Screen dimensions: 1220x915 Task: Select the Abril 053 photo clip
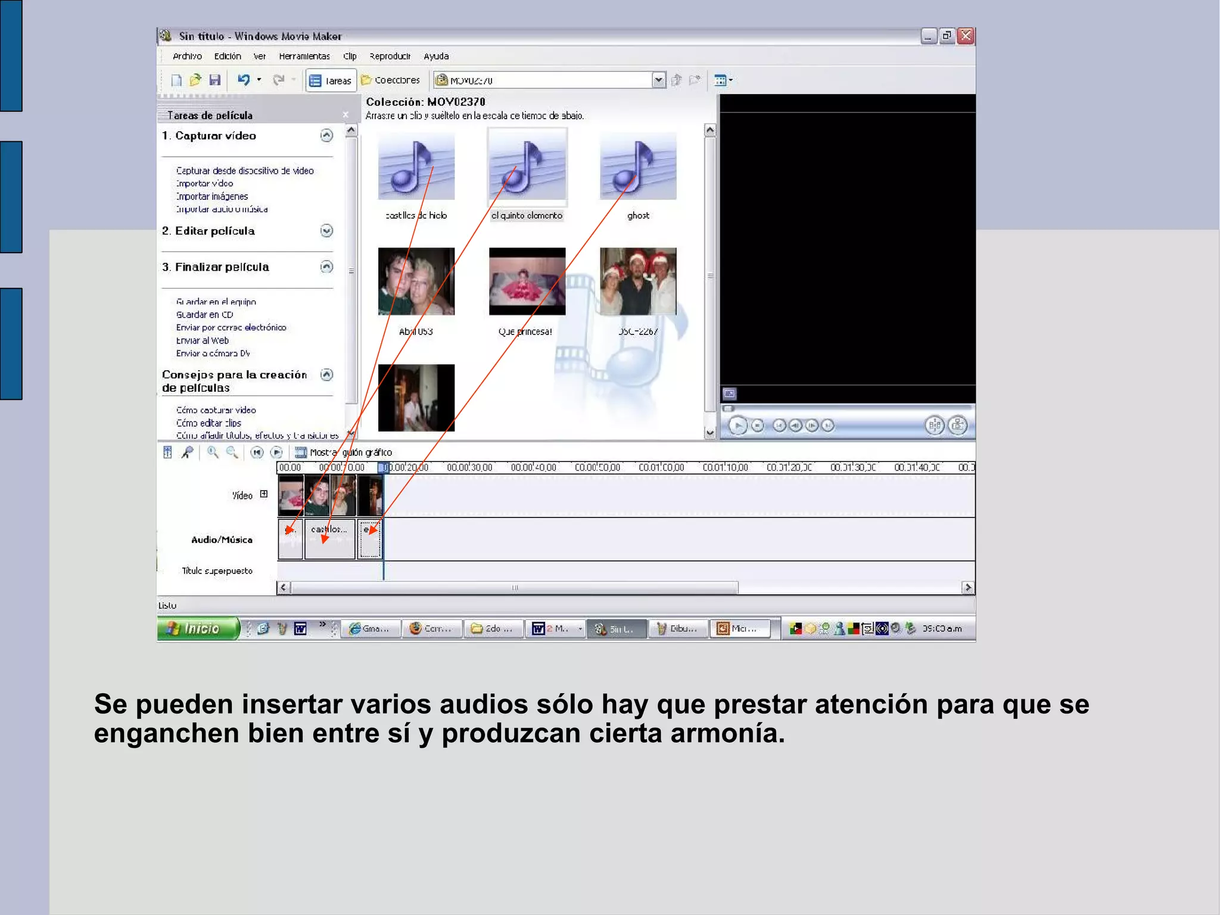click(x=416, y=281)
